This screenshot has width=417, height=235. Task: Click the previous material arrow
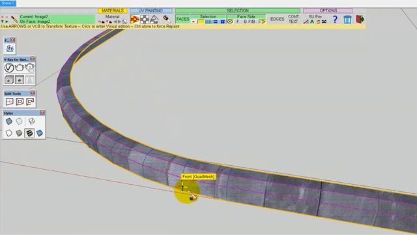tap(115, 22)
